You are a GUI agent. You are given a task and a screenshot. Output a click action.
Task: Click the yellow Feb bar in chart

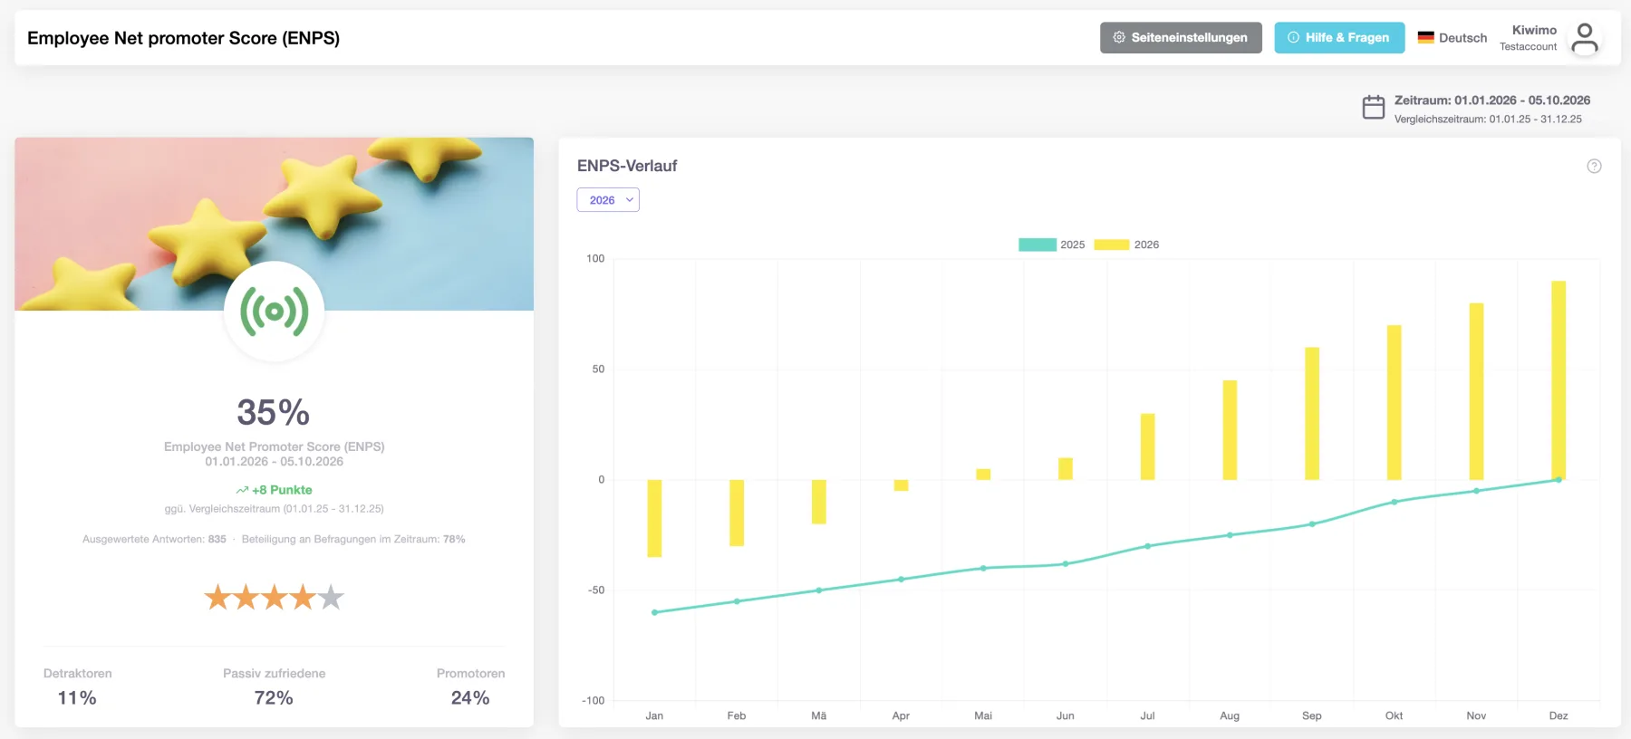(737, 513)
